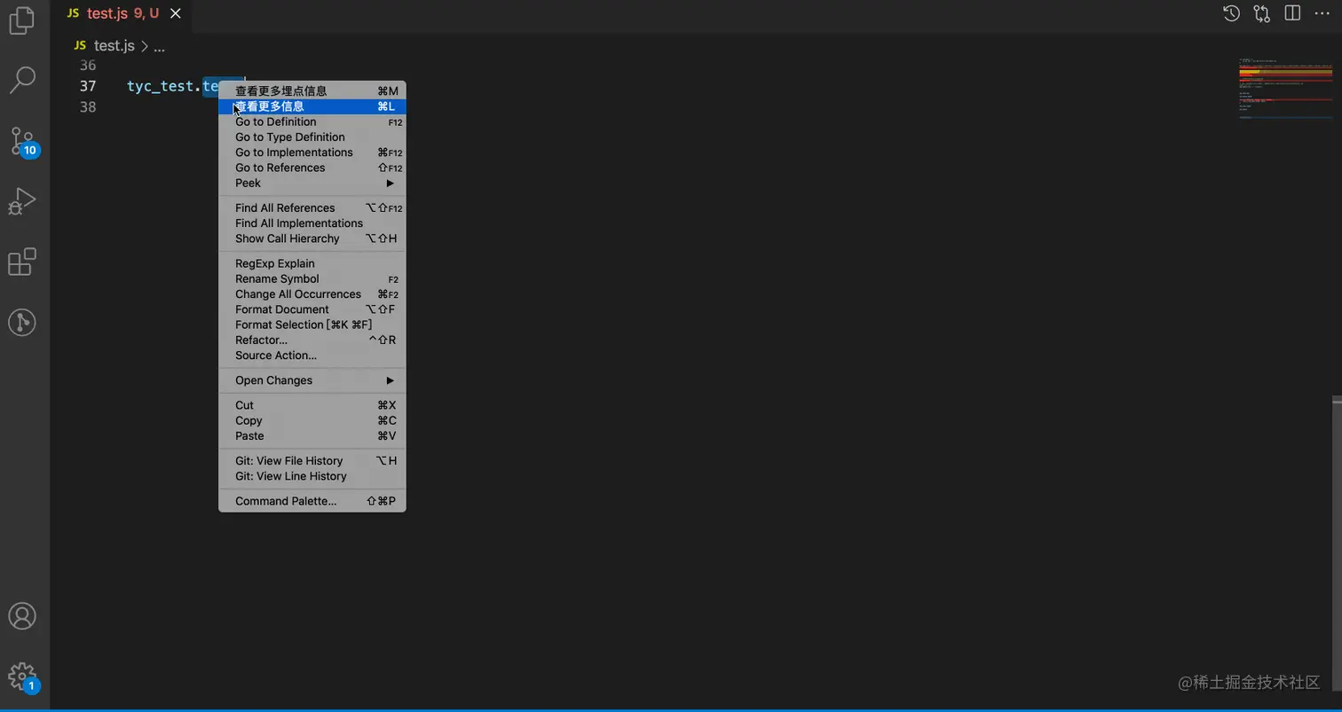Select Go to References
The image size is (1342, 712).
pyautogui.click(x=312, y=168)
